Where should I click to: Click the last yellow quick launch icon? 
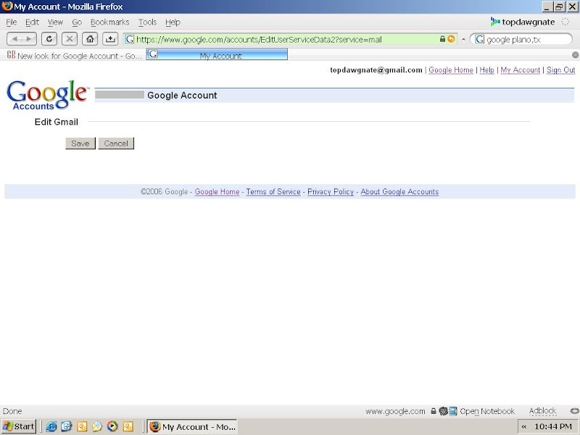tap(128, 426)
